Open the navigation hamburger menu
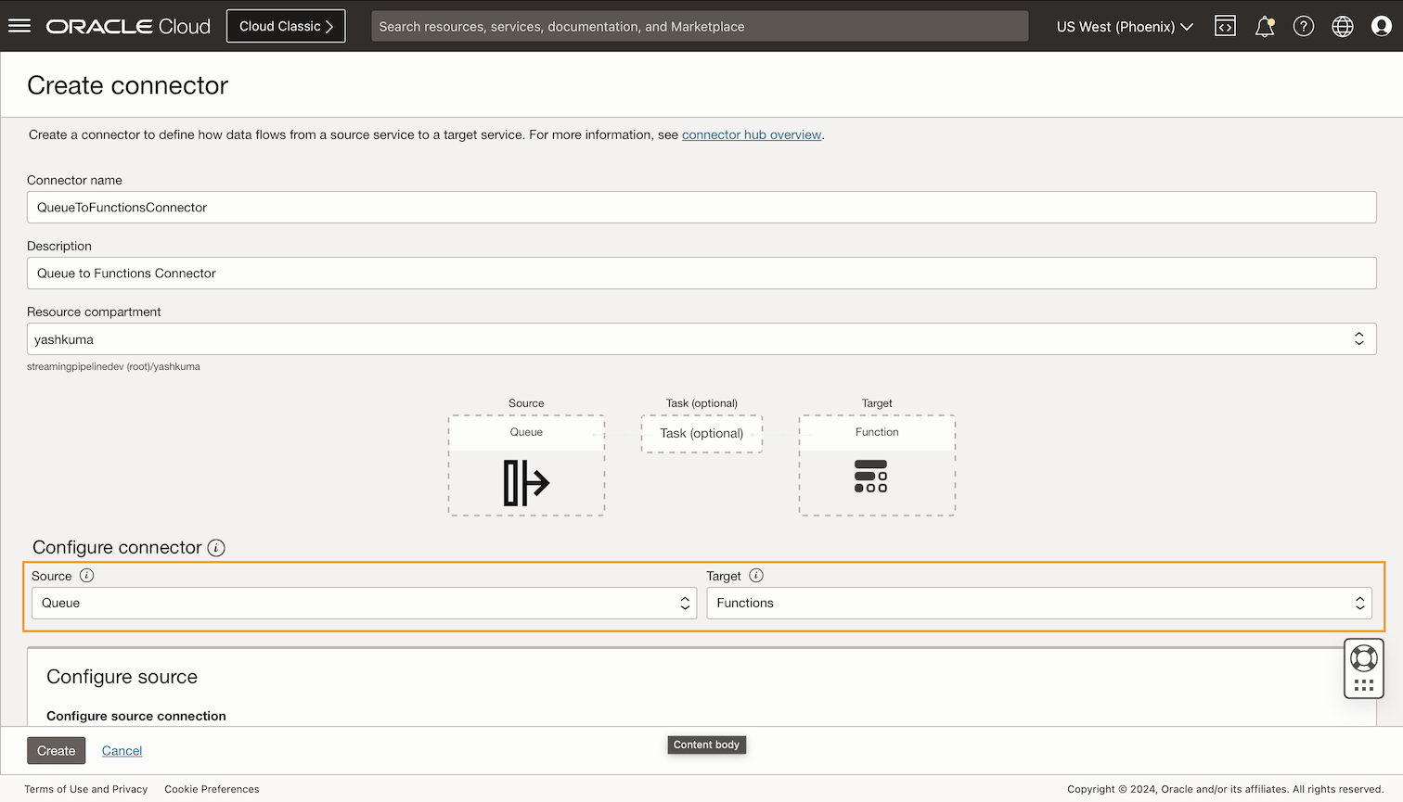 tap(19, 25)
